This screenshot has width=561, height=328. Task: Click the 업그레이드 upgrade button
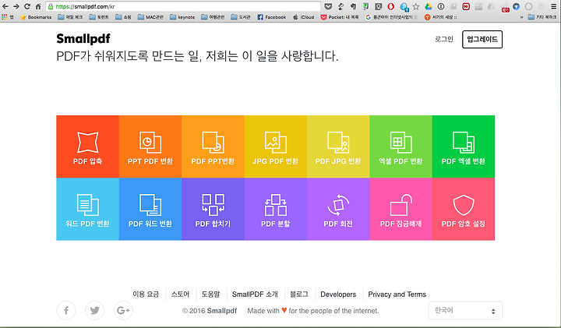(482, 40)
